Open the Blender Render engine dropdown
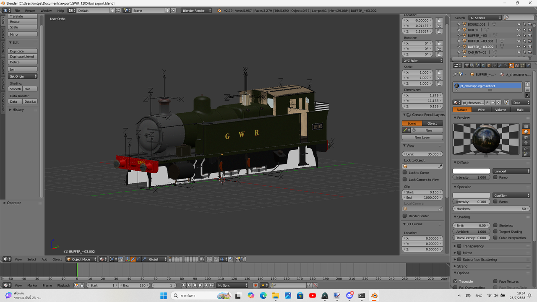The height and width of the screenshot is (302, 537). (197, 10)
